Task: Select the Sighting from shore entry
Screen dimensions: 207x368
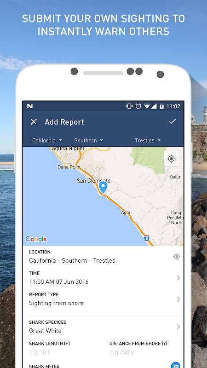Action: click(56, 303)
